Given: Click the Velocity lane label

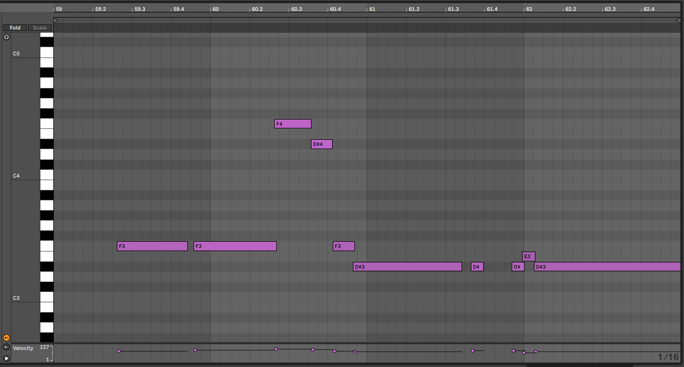Looking at the screenshot, I should click(23, 348).
